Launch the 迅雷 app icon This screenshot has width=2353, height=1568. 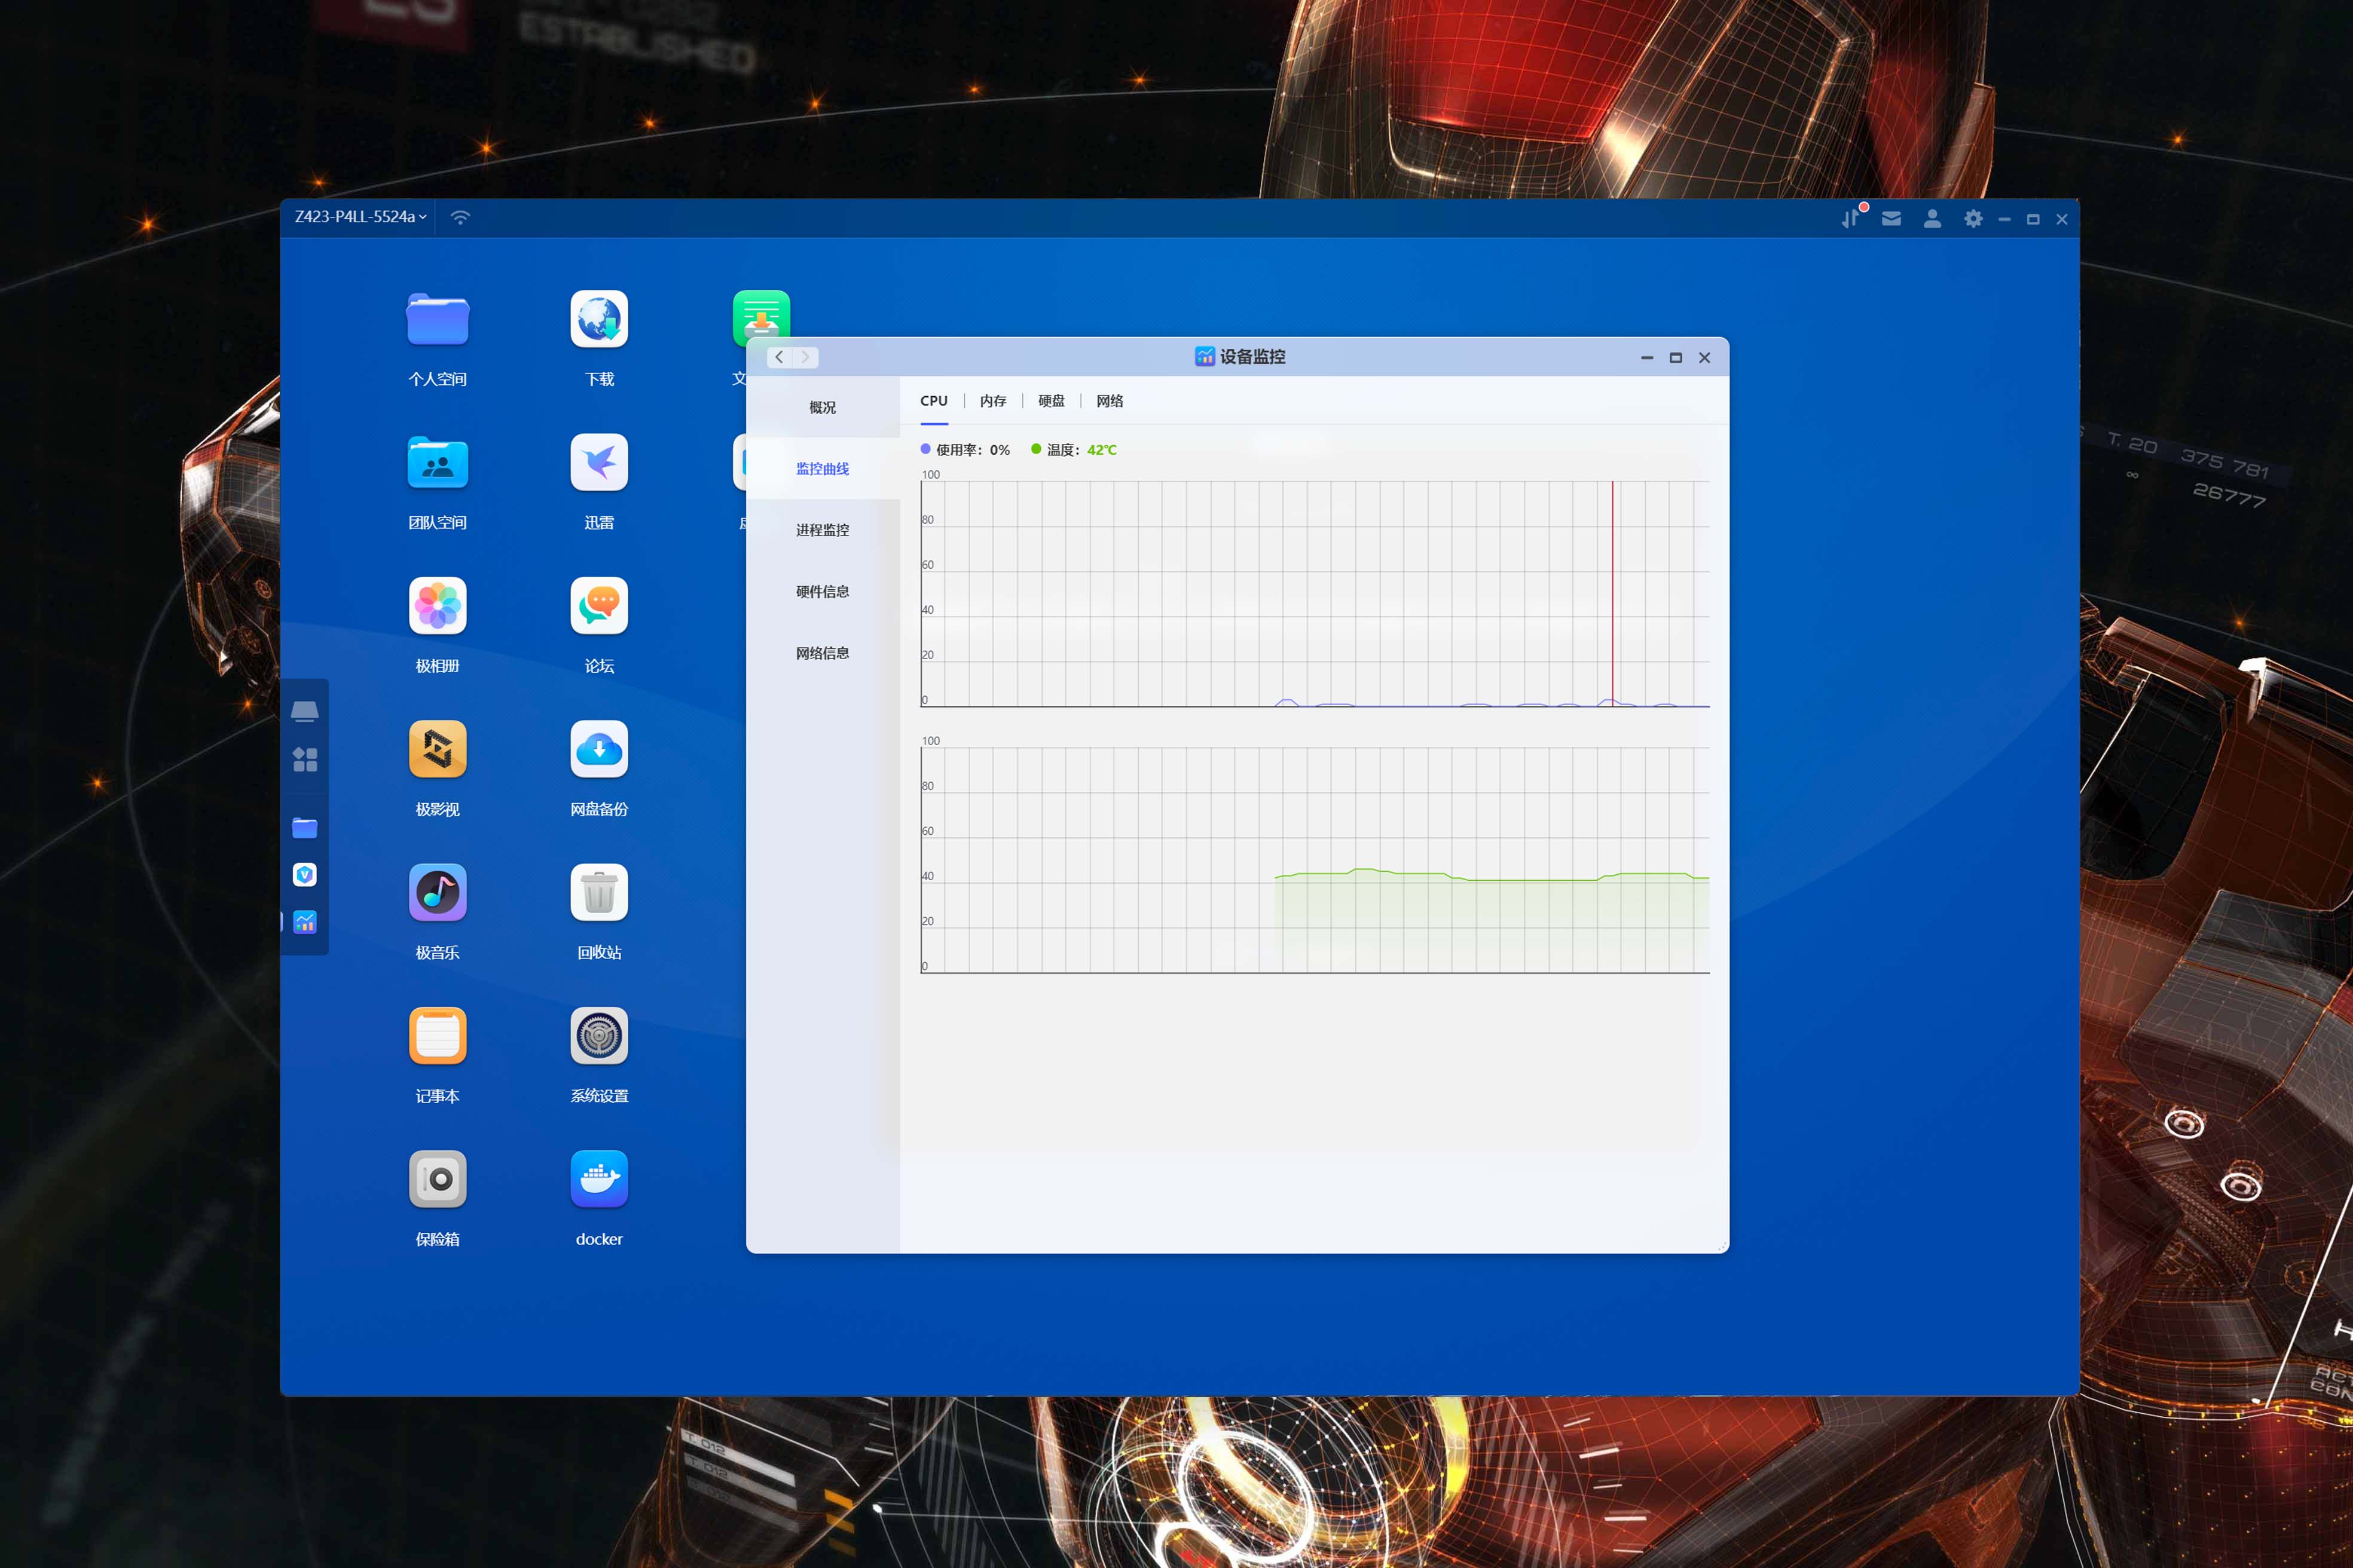pyautogui.click(x=599, y=462)
